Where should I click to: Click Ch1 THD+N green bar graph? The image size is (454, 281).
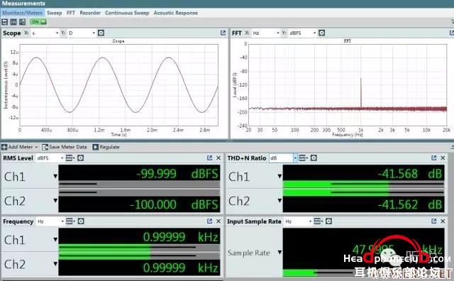point(363,184)
